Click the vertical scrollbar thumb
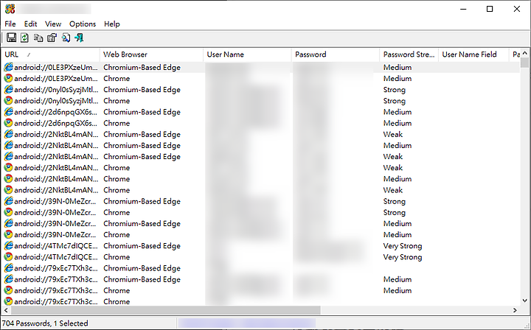This screenshot has width=531, height=330. tap(524, 63)
